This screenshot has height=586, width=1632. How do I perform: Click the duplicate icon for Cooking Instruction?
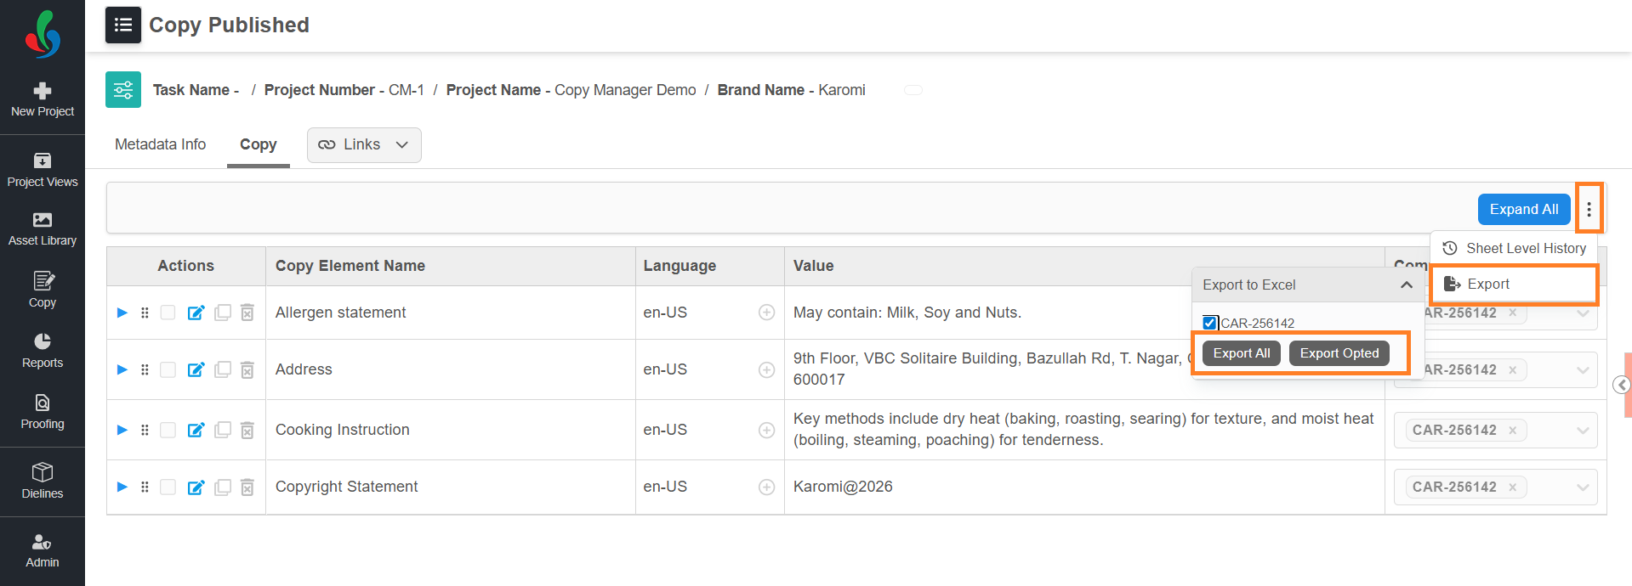(223, 430)
